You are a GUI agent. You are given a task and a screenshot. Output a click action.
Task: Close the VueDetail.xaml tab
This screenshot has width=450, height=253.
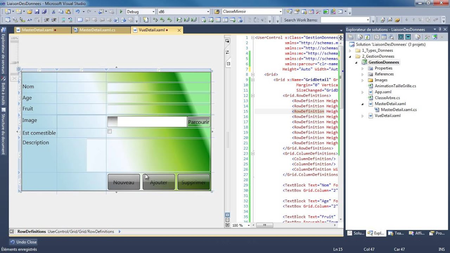coord(179,30)
